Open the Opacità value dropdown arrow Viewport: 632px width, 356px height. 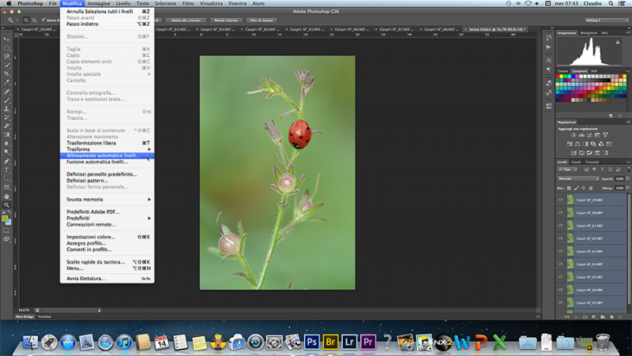(627, 179)
